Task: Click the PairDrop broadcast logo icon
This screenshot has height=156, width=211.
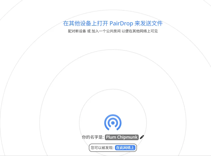Action: click(113, 123)
